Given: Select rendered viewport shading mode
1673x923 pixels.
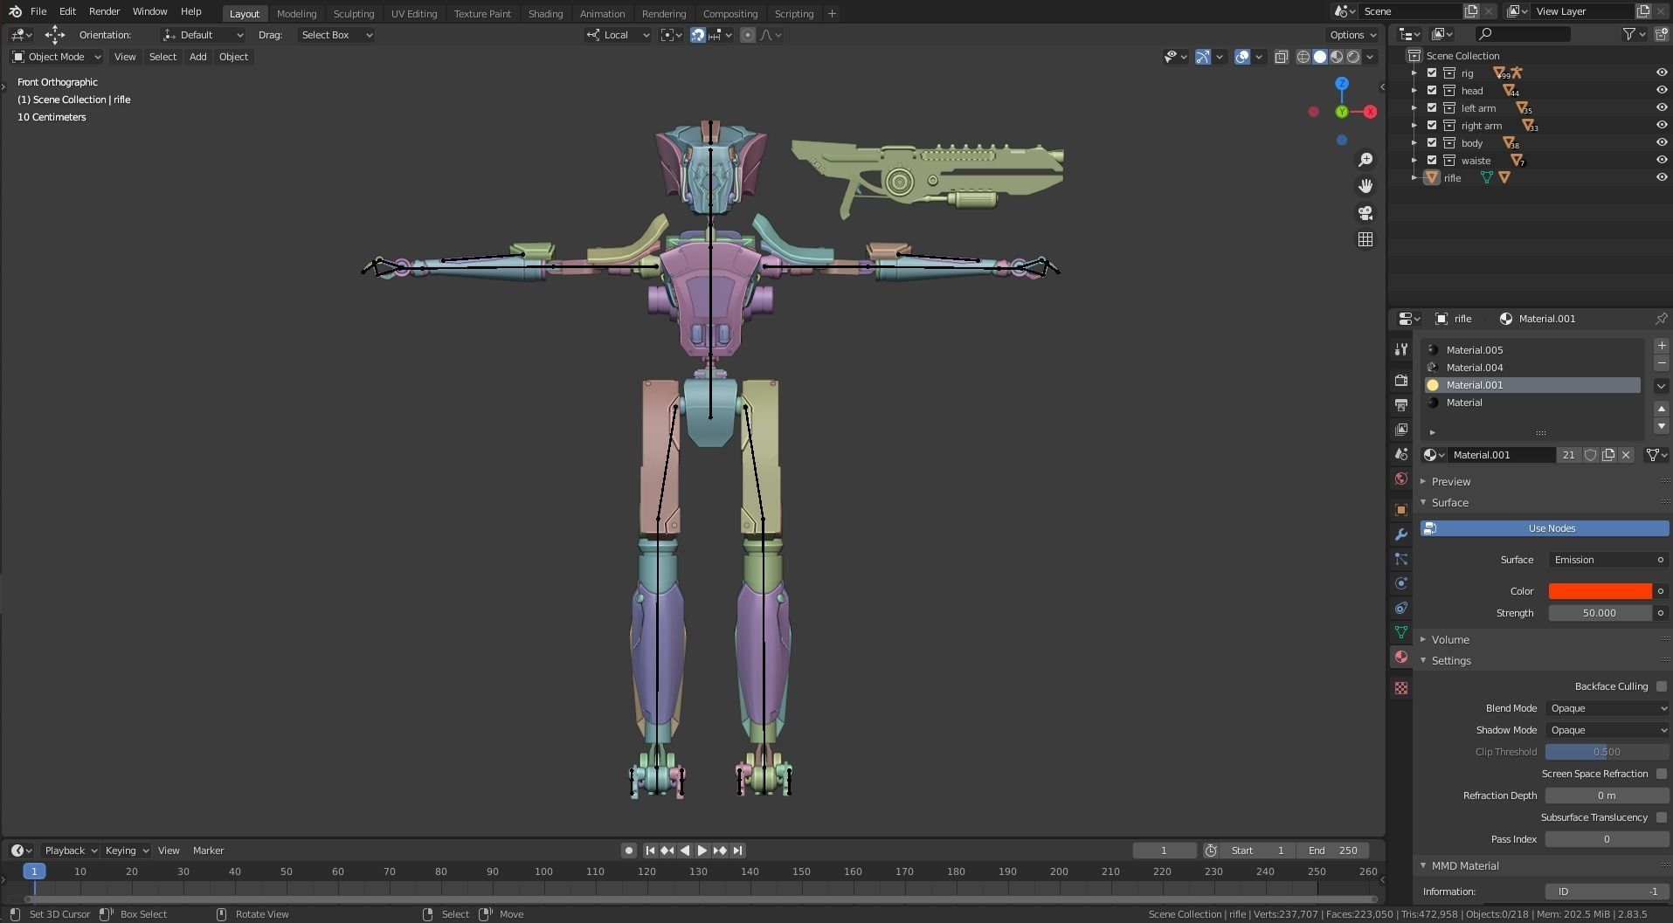Looking at the screenshot, I should 1353,57.
